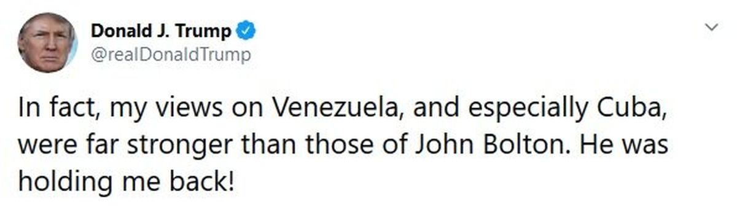Click the phrase In fact, at tweet start

click(57, 111)
